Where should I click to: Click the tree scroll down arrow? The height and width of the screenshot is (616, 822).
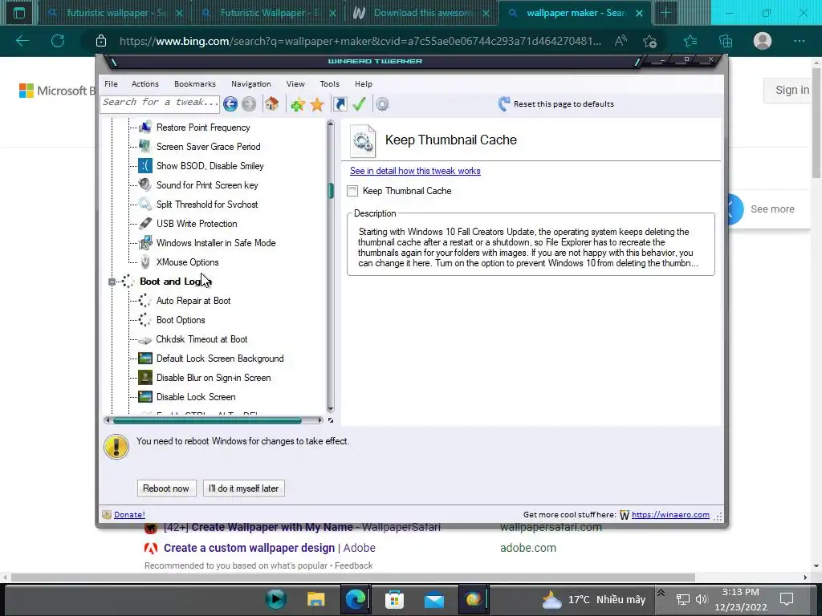point(330,409)
